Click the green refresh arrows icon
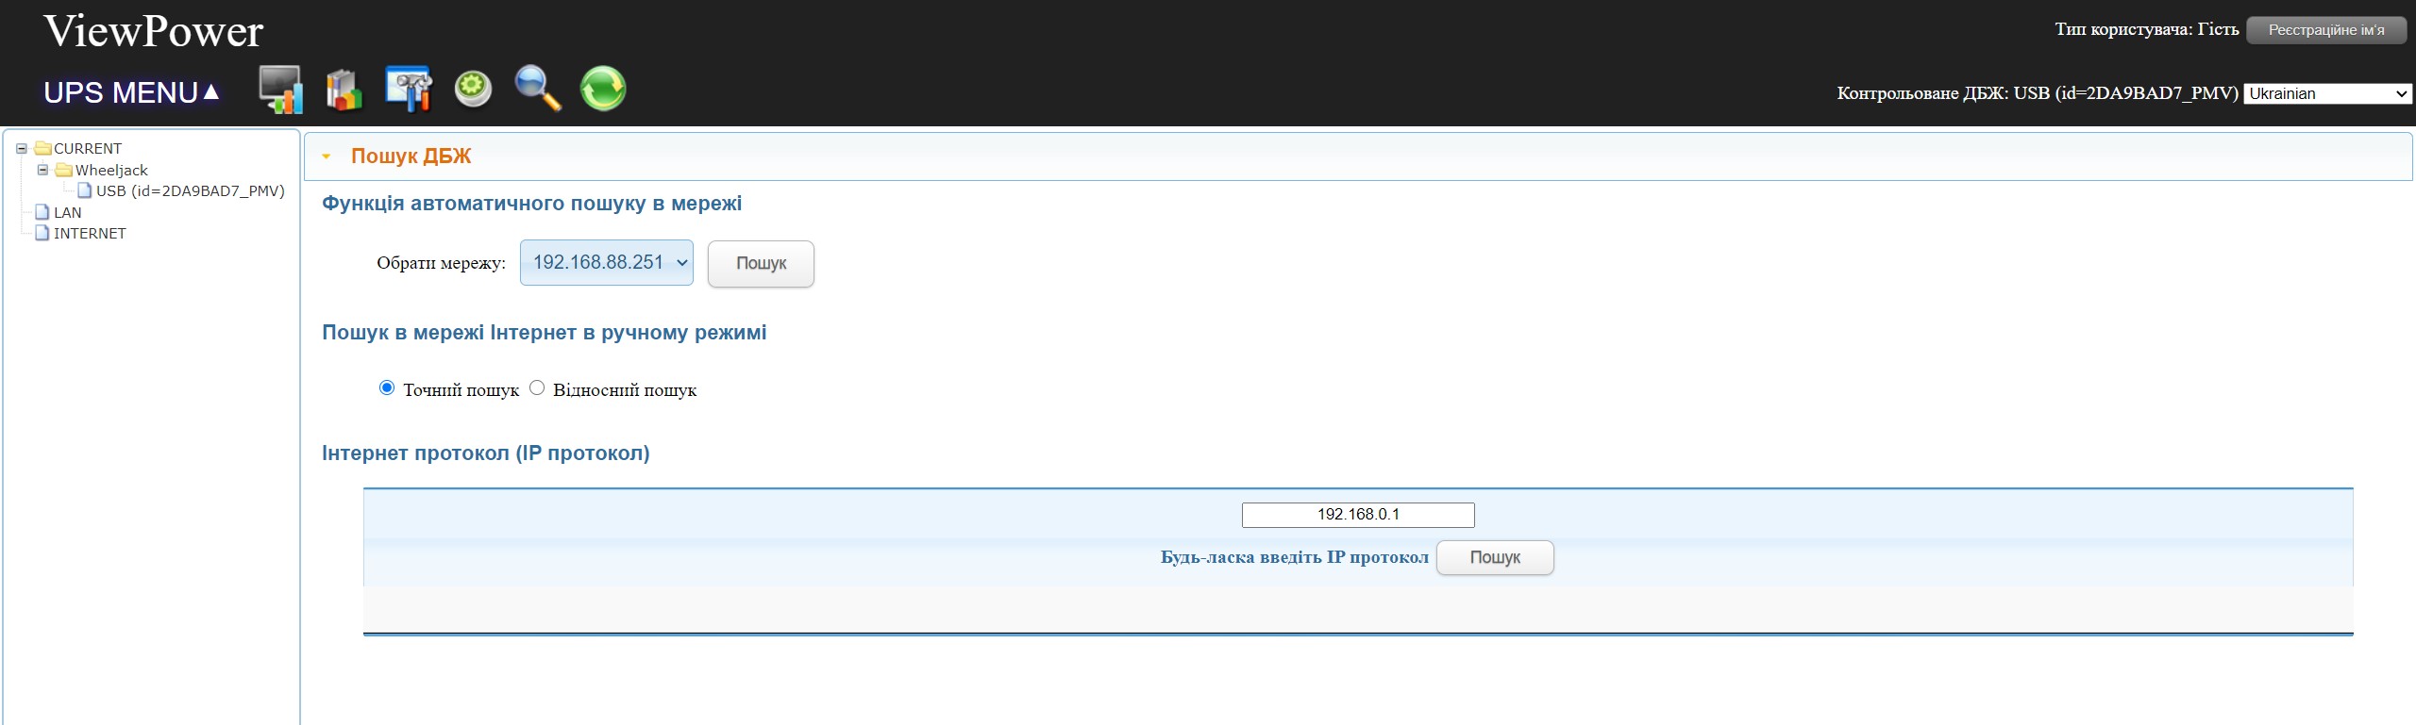 pos(603,90)
